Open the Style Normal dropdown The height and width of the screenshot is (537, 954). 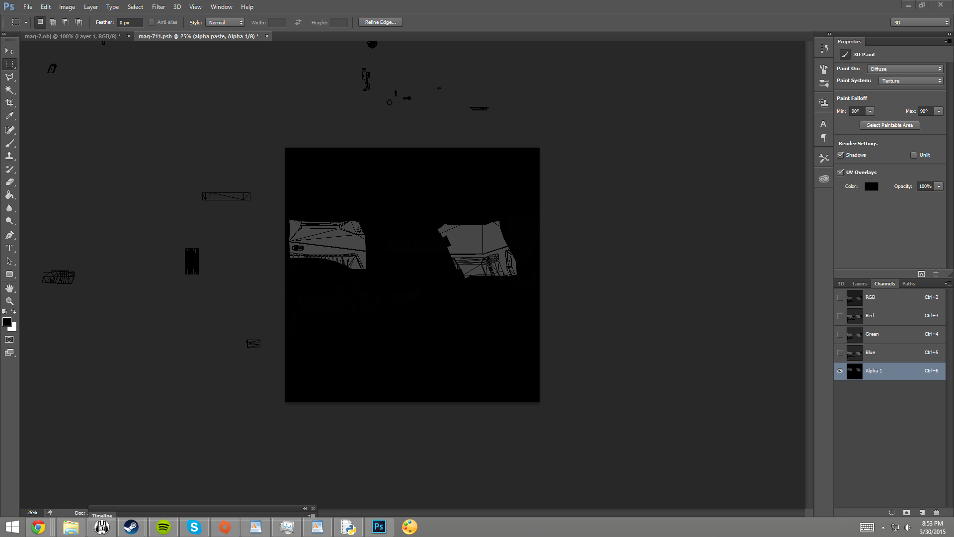[x=225, y=23]
